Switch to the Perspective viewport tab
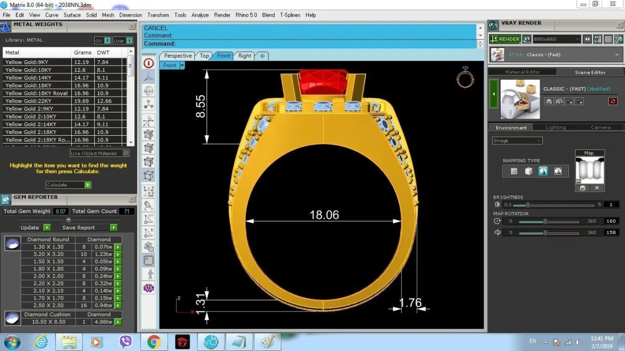The image size is (625, 351). (x=178, y=56)
